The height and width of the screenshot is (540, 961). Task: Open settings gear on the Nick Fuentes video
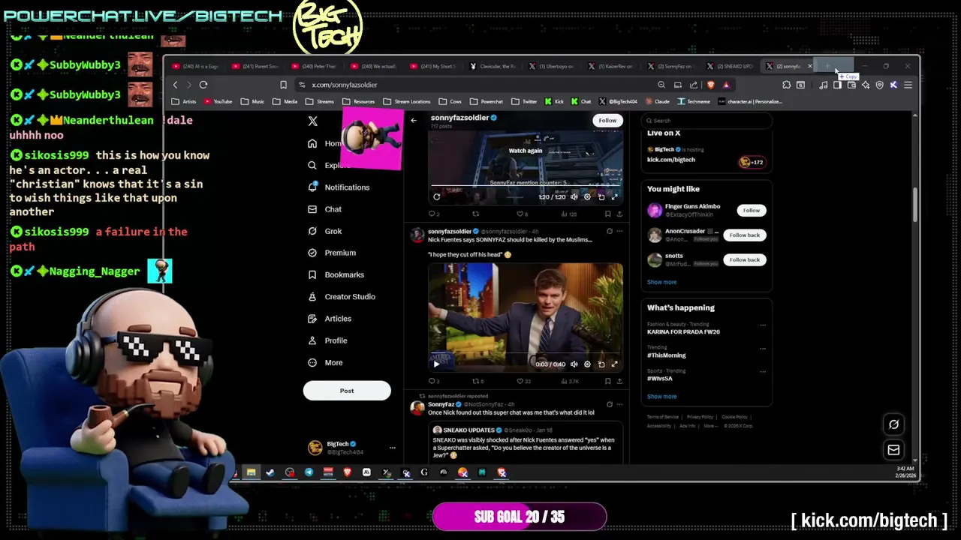click(x=587, y=364)
